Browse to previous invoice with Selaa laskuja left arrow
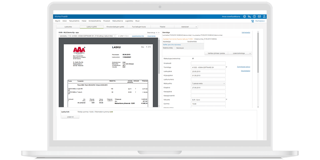The height and width of the screenshot is (160, 320). pyautogui.click(x=157, y=33)
